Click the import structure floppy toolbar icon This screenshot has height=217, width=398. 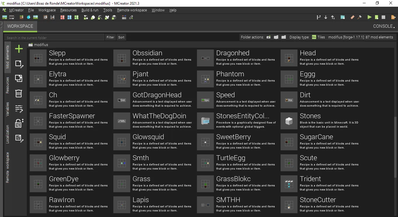click(x=52, y=17)
